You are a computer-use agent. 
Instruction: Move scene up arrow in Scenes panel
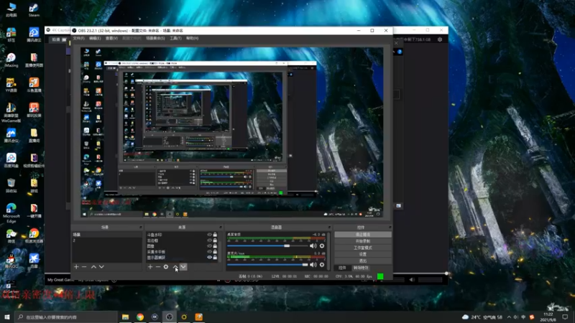click(x=93, y=267)
